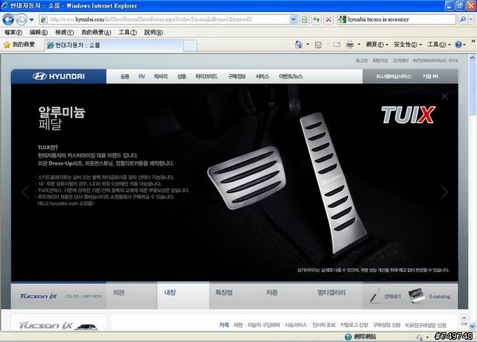Click the RSS Feeds icon

[318, 45]
